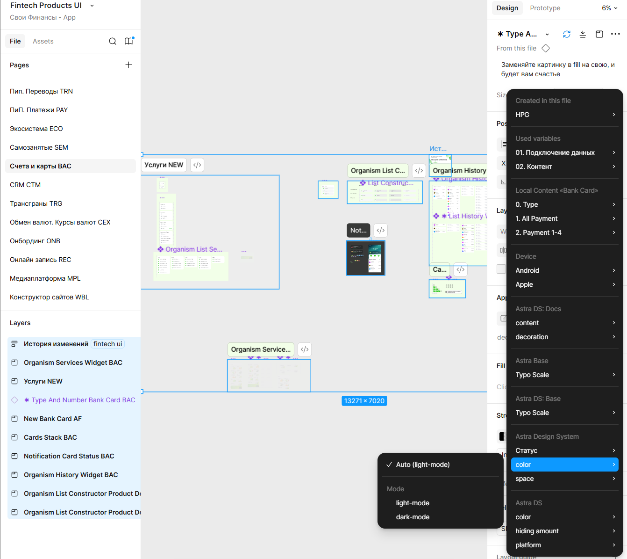Select the Type And Number Bank Card BAC layer
This screenshot has height=559, width=627.
pyautogui.click(x=74, y=400)
